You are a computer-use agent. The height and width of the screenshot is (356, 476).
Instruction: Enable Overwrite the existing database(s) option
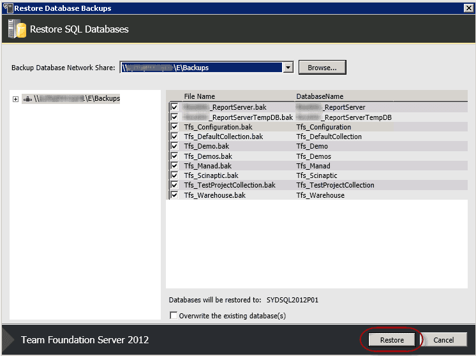[x=174, y=315]
